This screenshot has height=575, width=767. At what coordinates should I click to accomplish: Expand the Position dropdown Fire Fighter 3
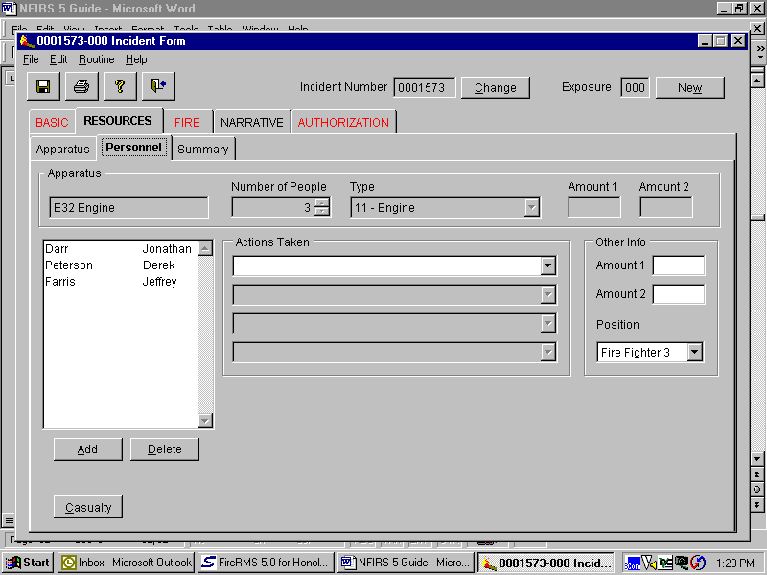click(x=694, y=353)
